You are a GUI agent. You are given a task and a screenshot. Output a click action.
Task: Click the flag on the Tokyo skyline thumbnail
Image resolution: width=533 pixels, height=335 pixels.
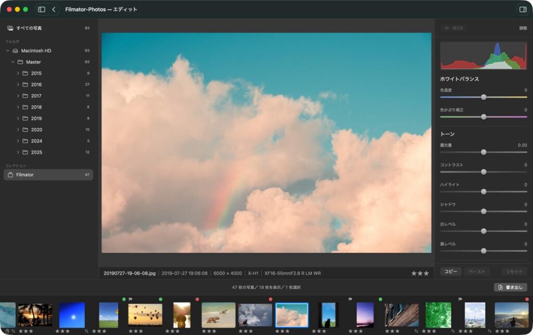point(460,299)
